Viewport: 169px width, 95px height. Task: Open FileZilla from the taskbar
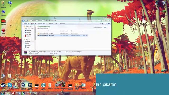coord(13,93)
